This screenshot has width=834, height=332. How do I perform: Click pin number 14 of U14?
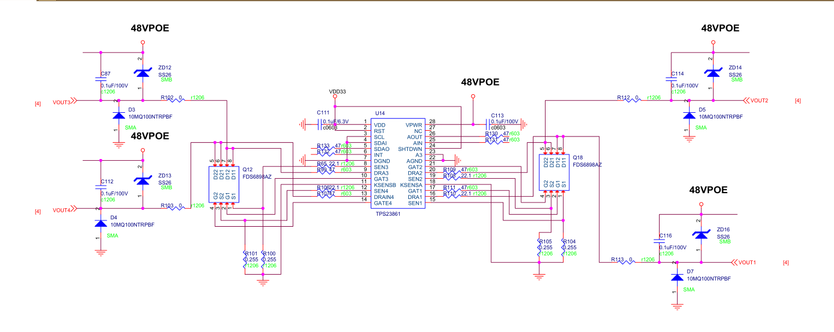(x=365, y=200)
